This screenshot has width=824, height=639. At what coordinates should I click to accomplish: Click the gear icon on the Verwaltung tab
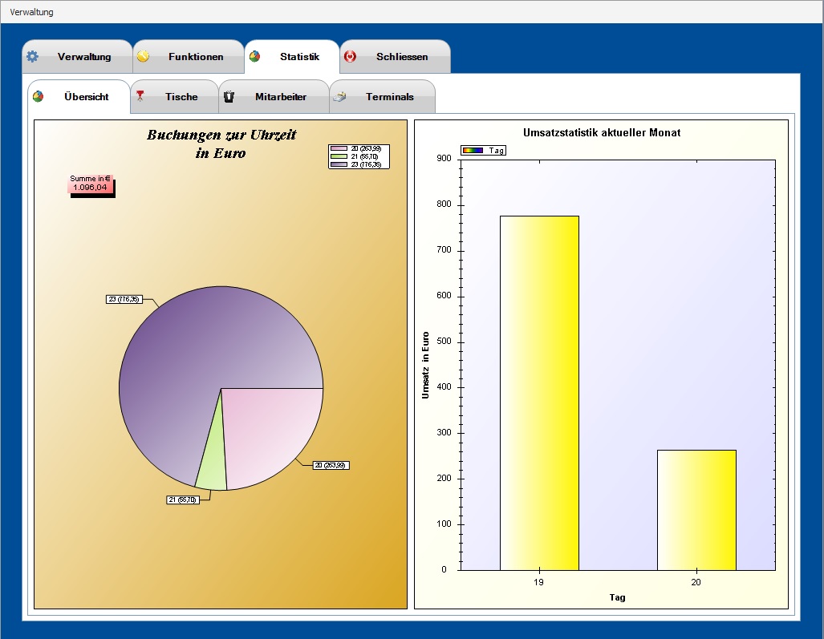point(32,57)
